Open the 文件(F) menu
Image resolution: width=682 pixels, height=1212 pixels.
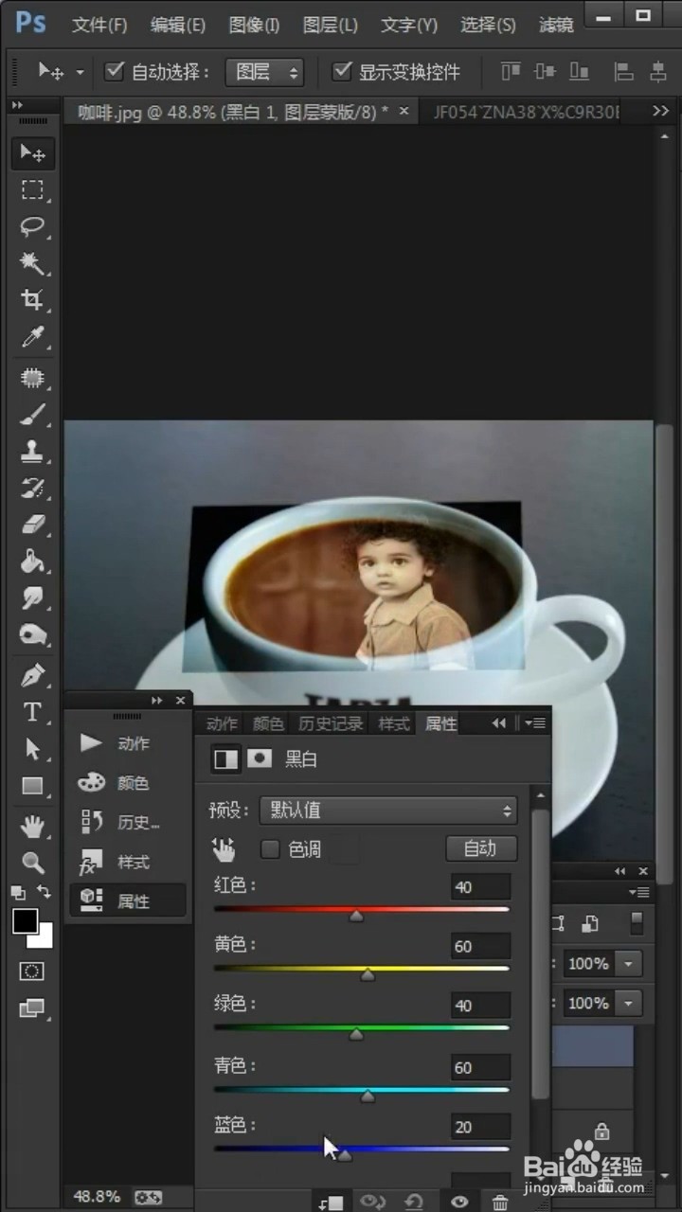point(99,26)
